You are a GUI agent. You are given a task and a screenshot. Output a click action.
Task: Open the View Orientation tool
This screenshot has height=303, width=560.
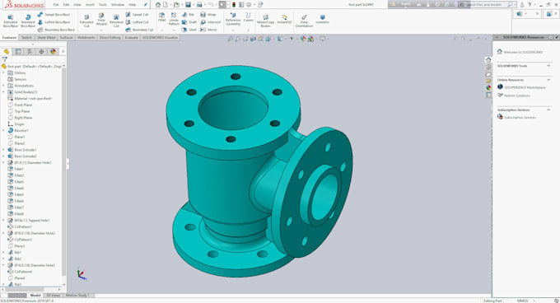click(304, 21)
